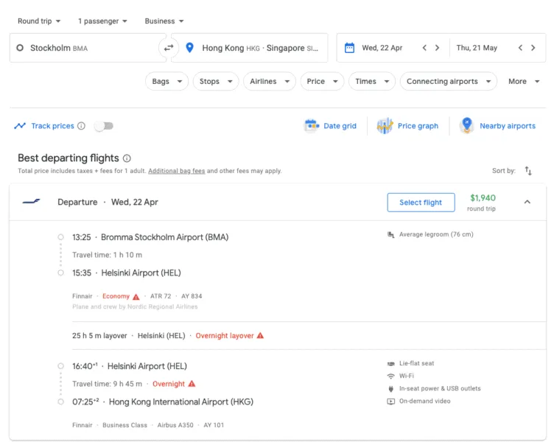Swap origin and destination airports
This screenshot has height=442, width=554.
click(169, 48)
